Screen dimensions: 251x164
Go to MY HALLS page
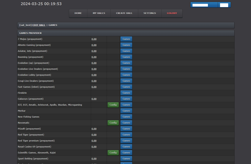[x=99, y=13]
